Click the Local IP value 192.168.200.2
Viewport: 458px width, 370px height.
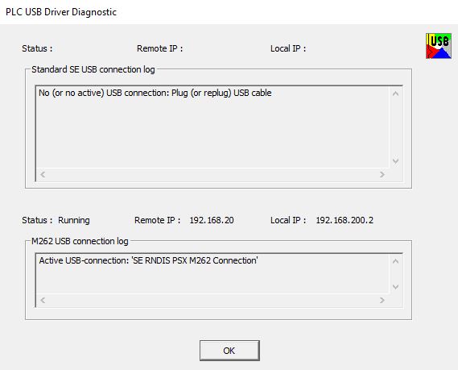pos(345,220)
